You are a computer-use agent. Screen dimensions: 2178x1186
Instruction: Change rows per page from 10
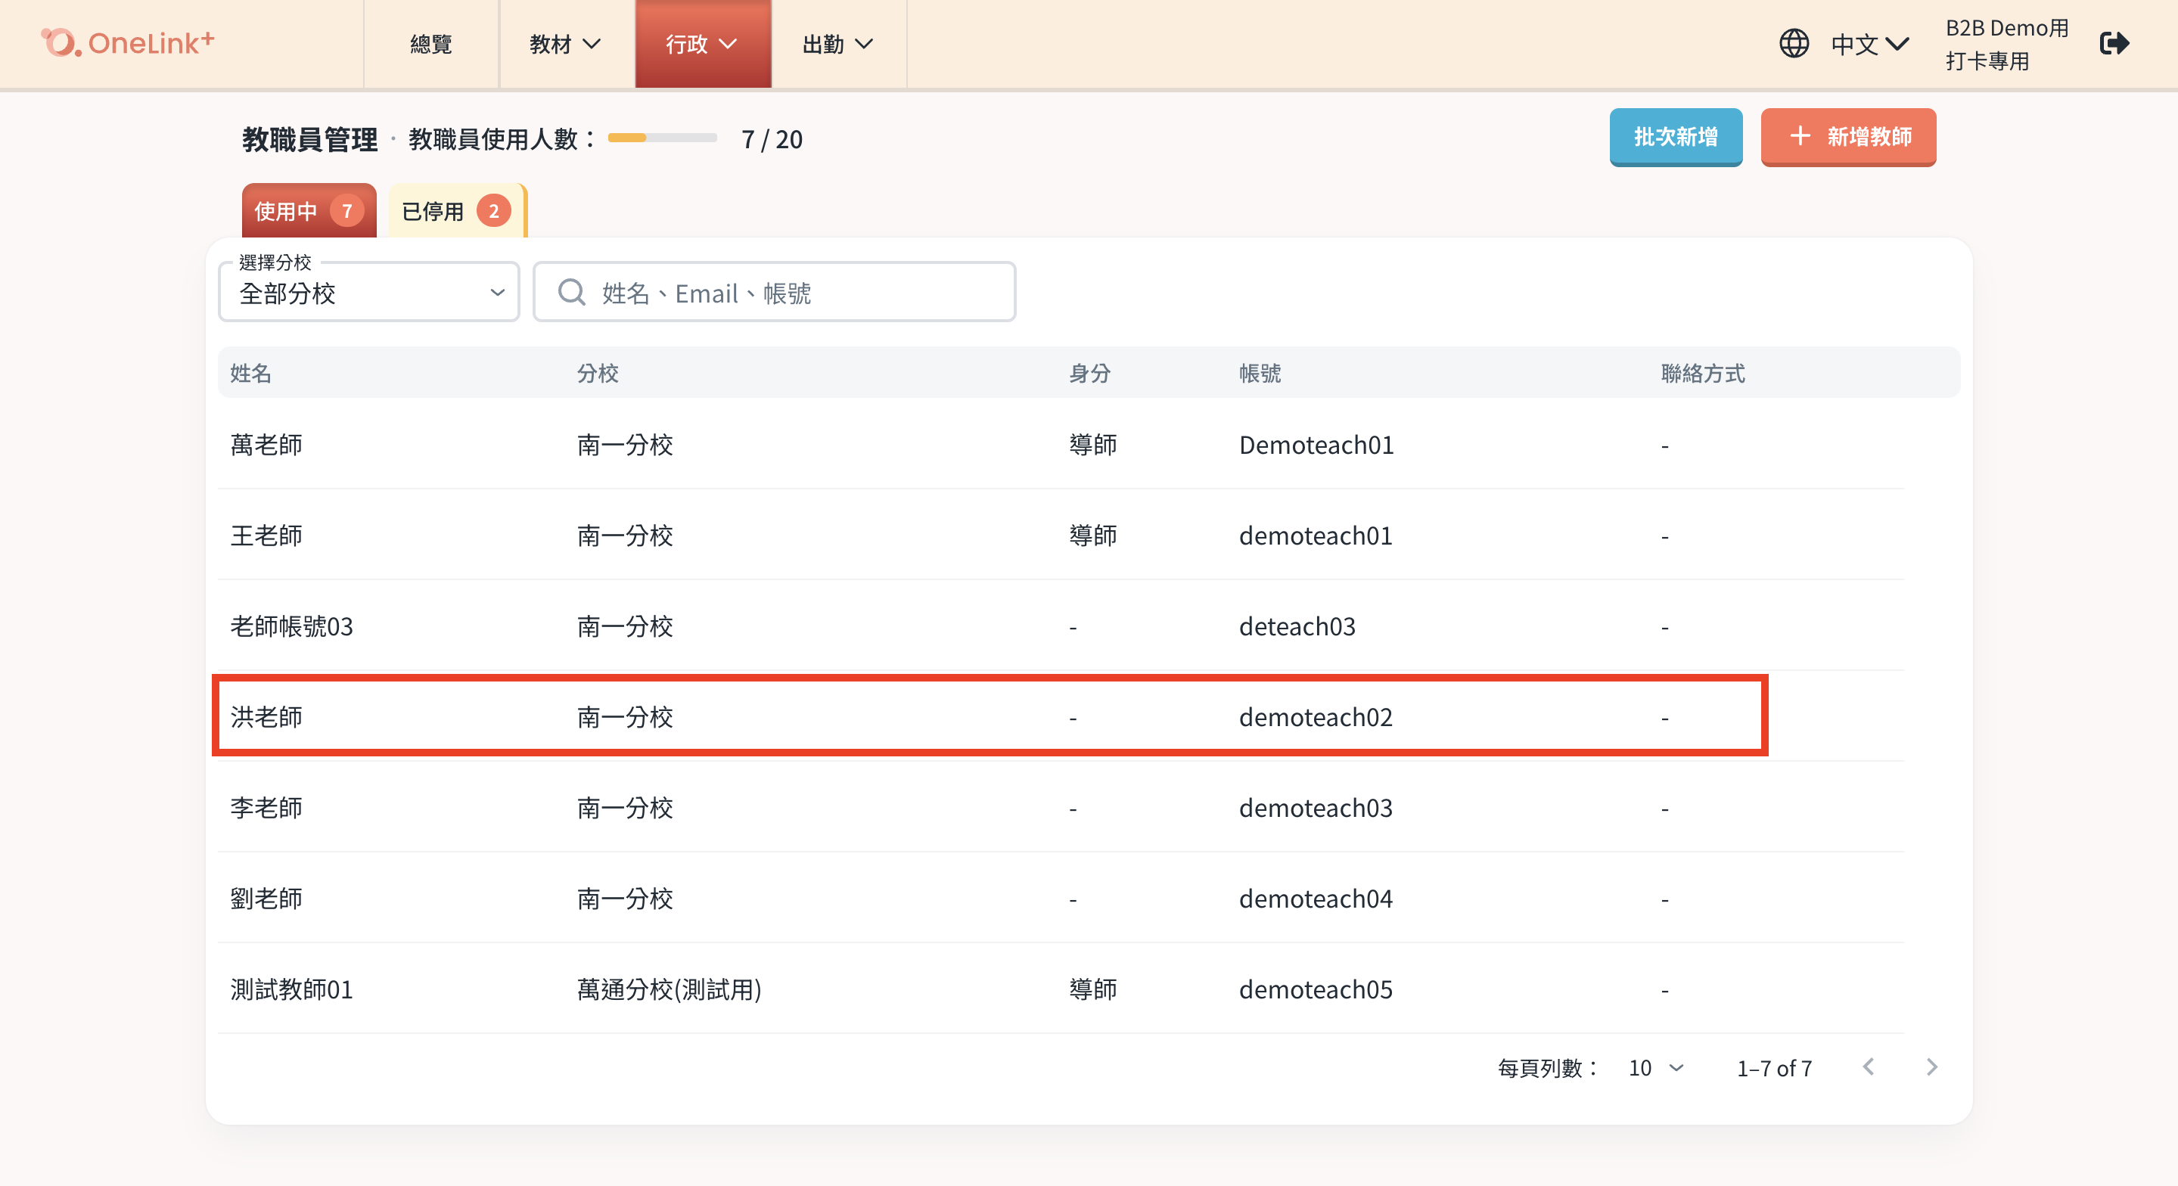point(1655,1068)
